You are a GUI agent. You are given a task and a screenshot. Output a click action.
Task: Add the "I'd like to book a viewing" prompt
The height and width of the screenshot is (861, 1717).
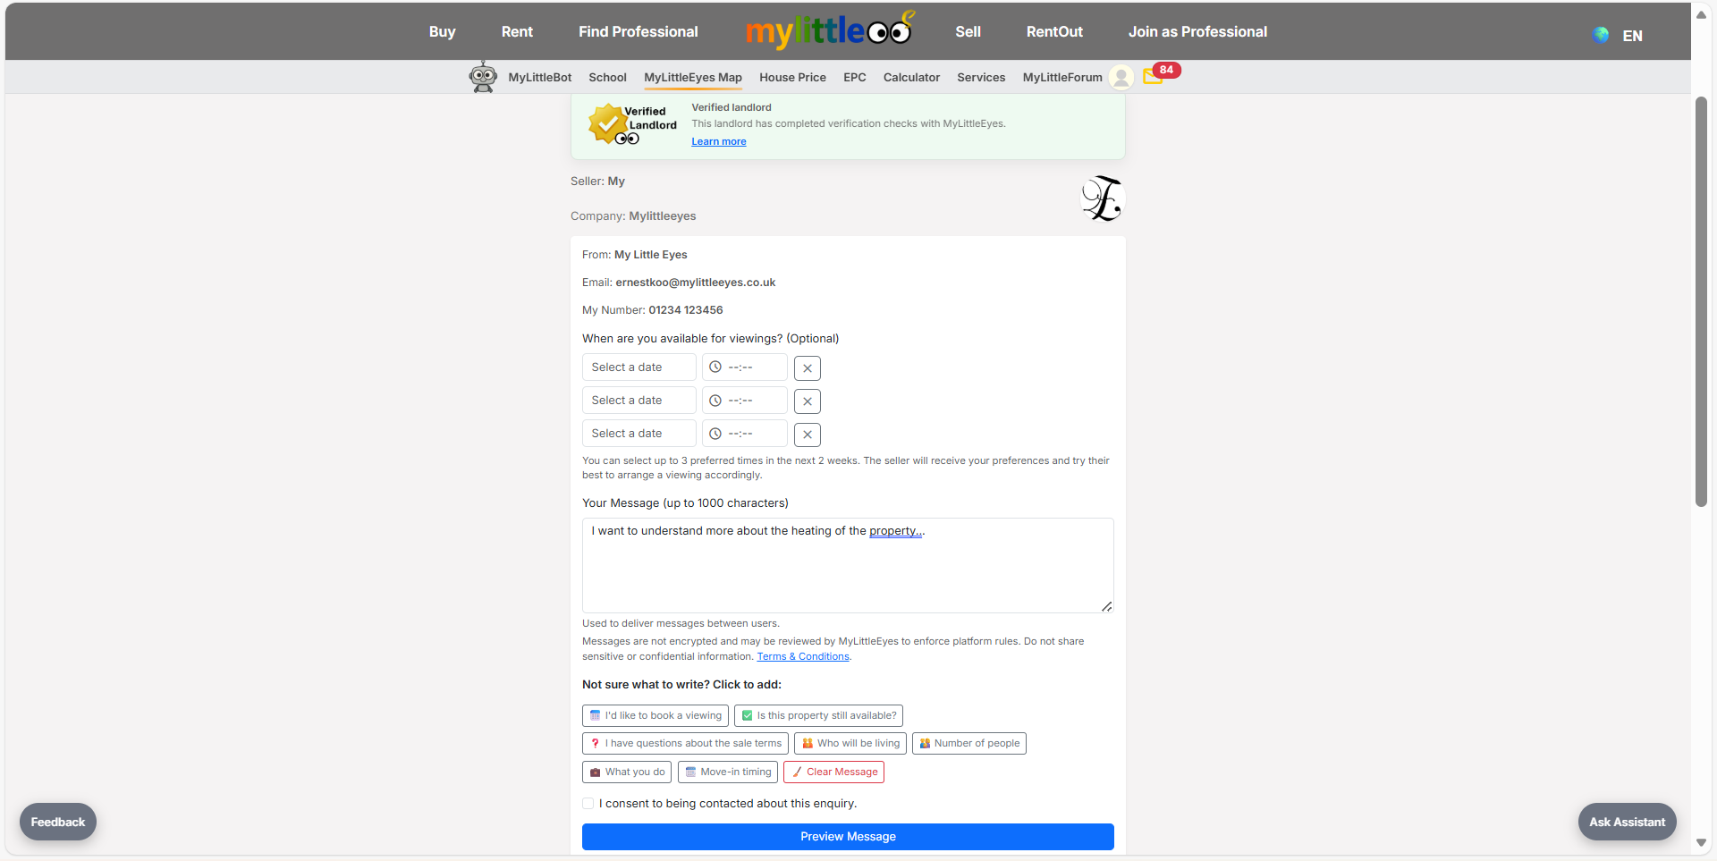tap(655, 715)
